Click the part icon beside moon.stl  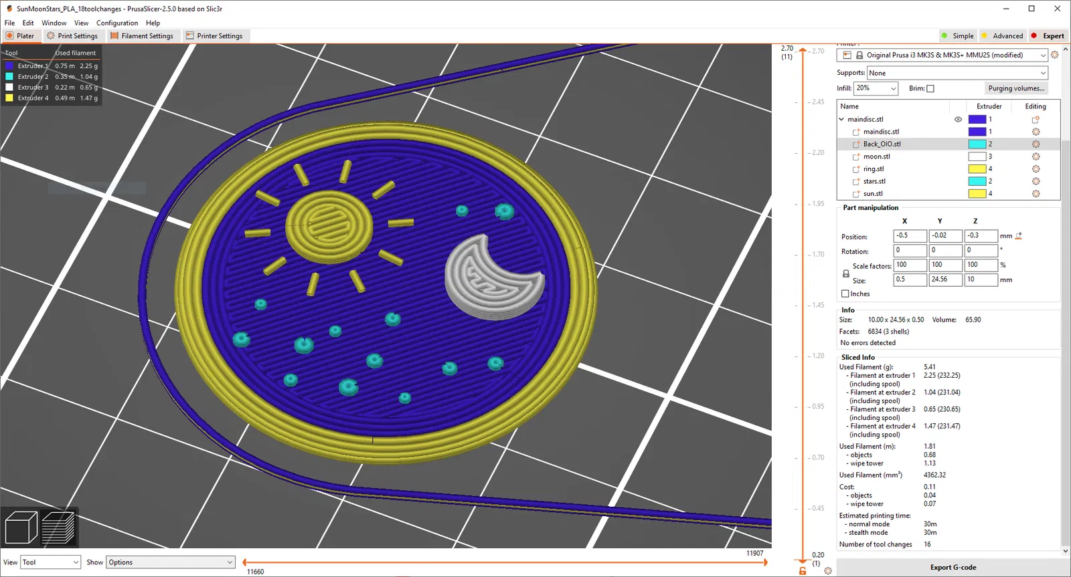(856, 156)
